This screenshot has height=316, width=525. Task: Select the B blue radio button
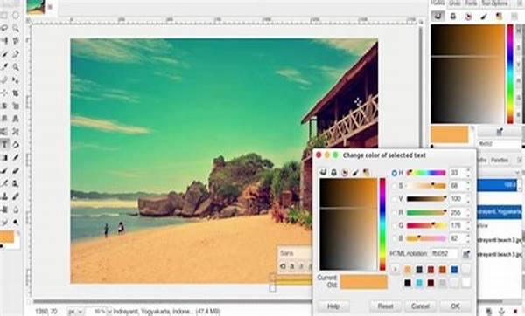pyautogui.click(x=394, y=238)
